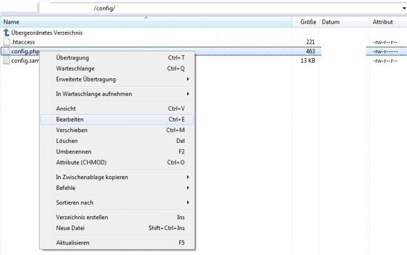
Task: Expand In Warteschlange aufnehmen submenu arrow
Action: click(x=188, y=94)
